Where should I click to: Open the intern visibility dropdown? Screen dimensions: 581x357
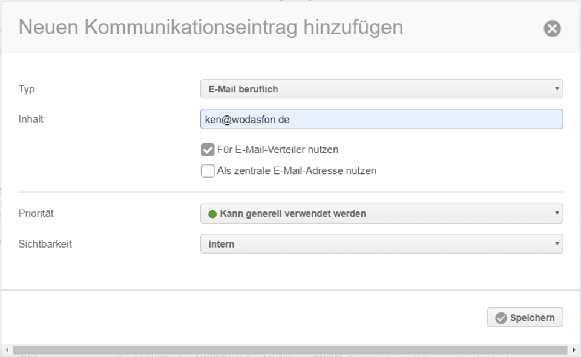(382, 244)
